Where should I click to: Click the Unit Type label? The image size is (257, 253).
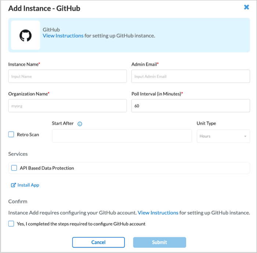[206, 123]
